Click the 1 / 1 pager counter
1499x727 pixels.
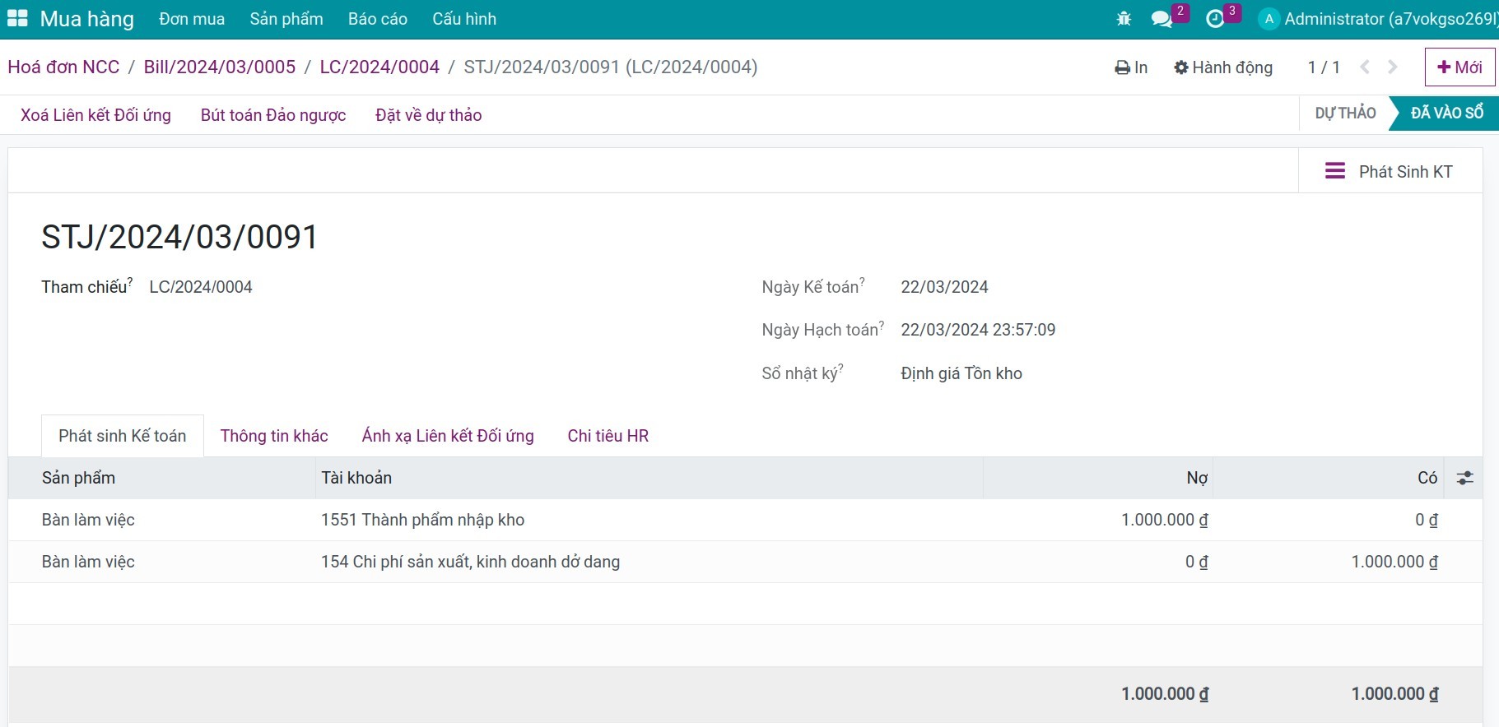tap(1324, 67)
